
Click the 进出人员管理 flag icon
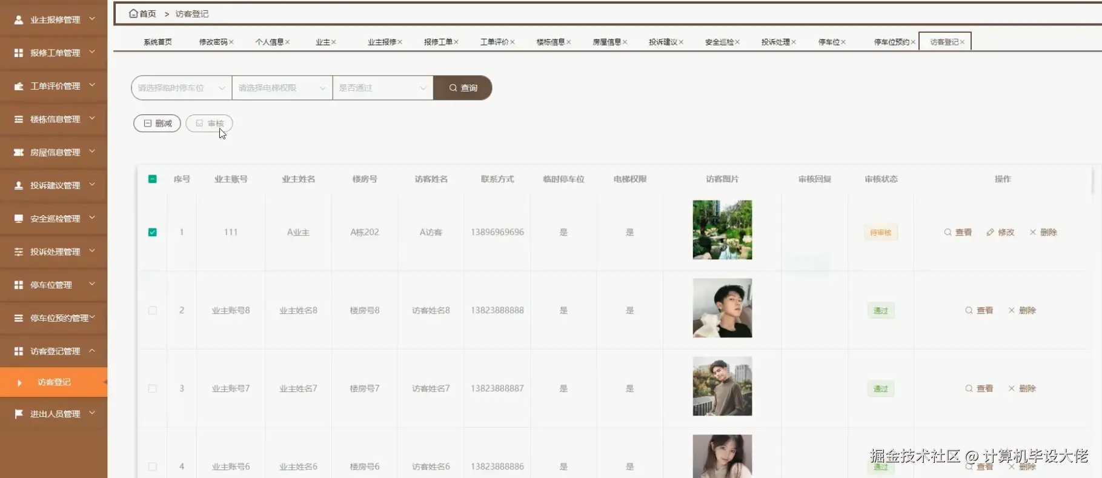(19, 414)
